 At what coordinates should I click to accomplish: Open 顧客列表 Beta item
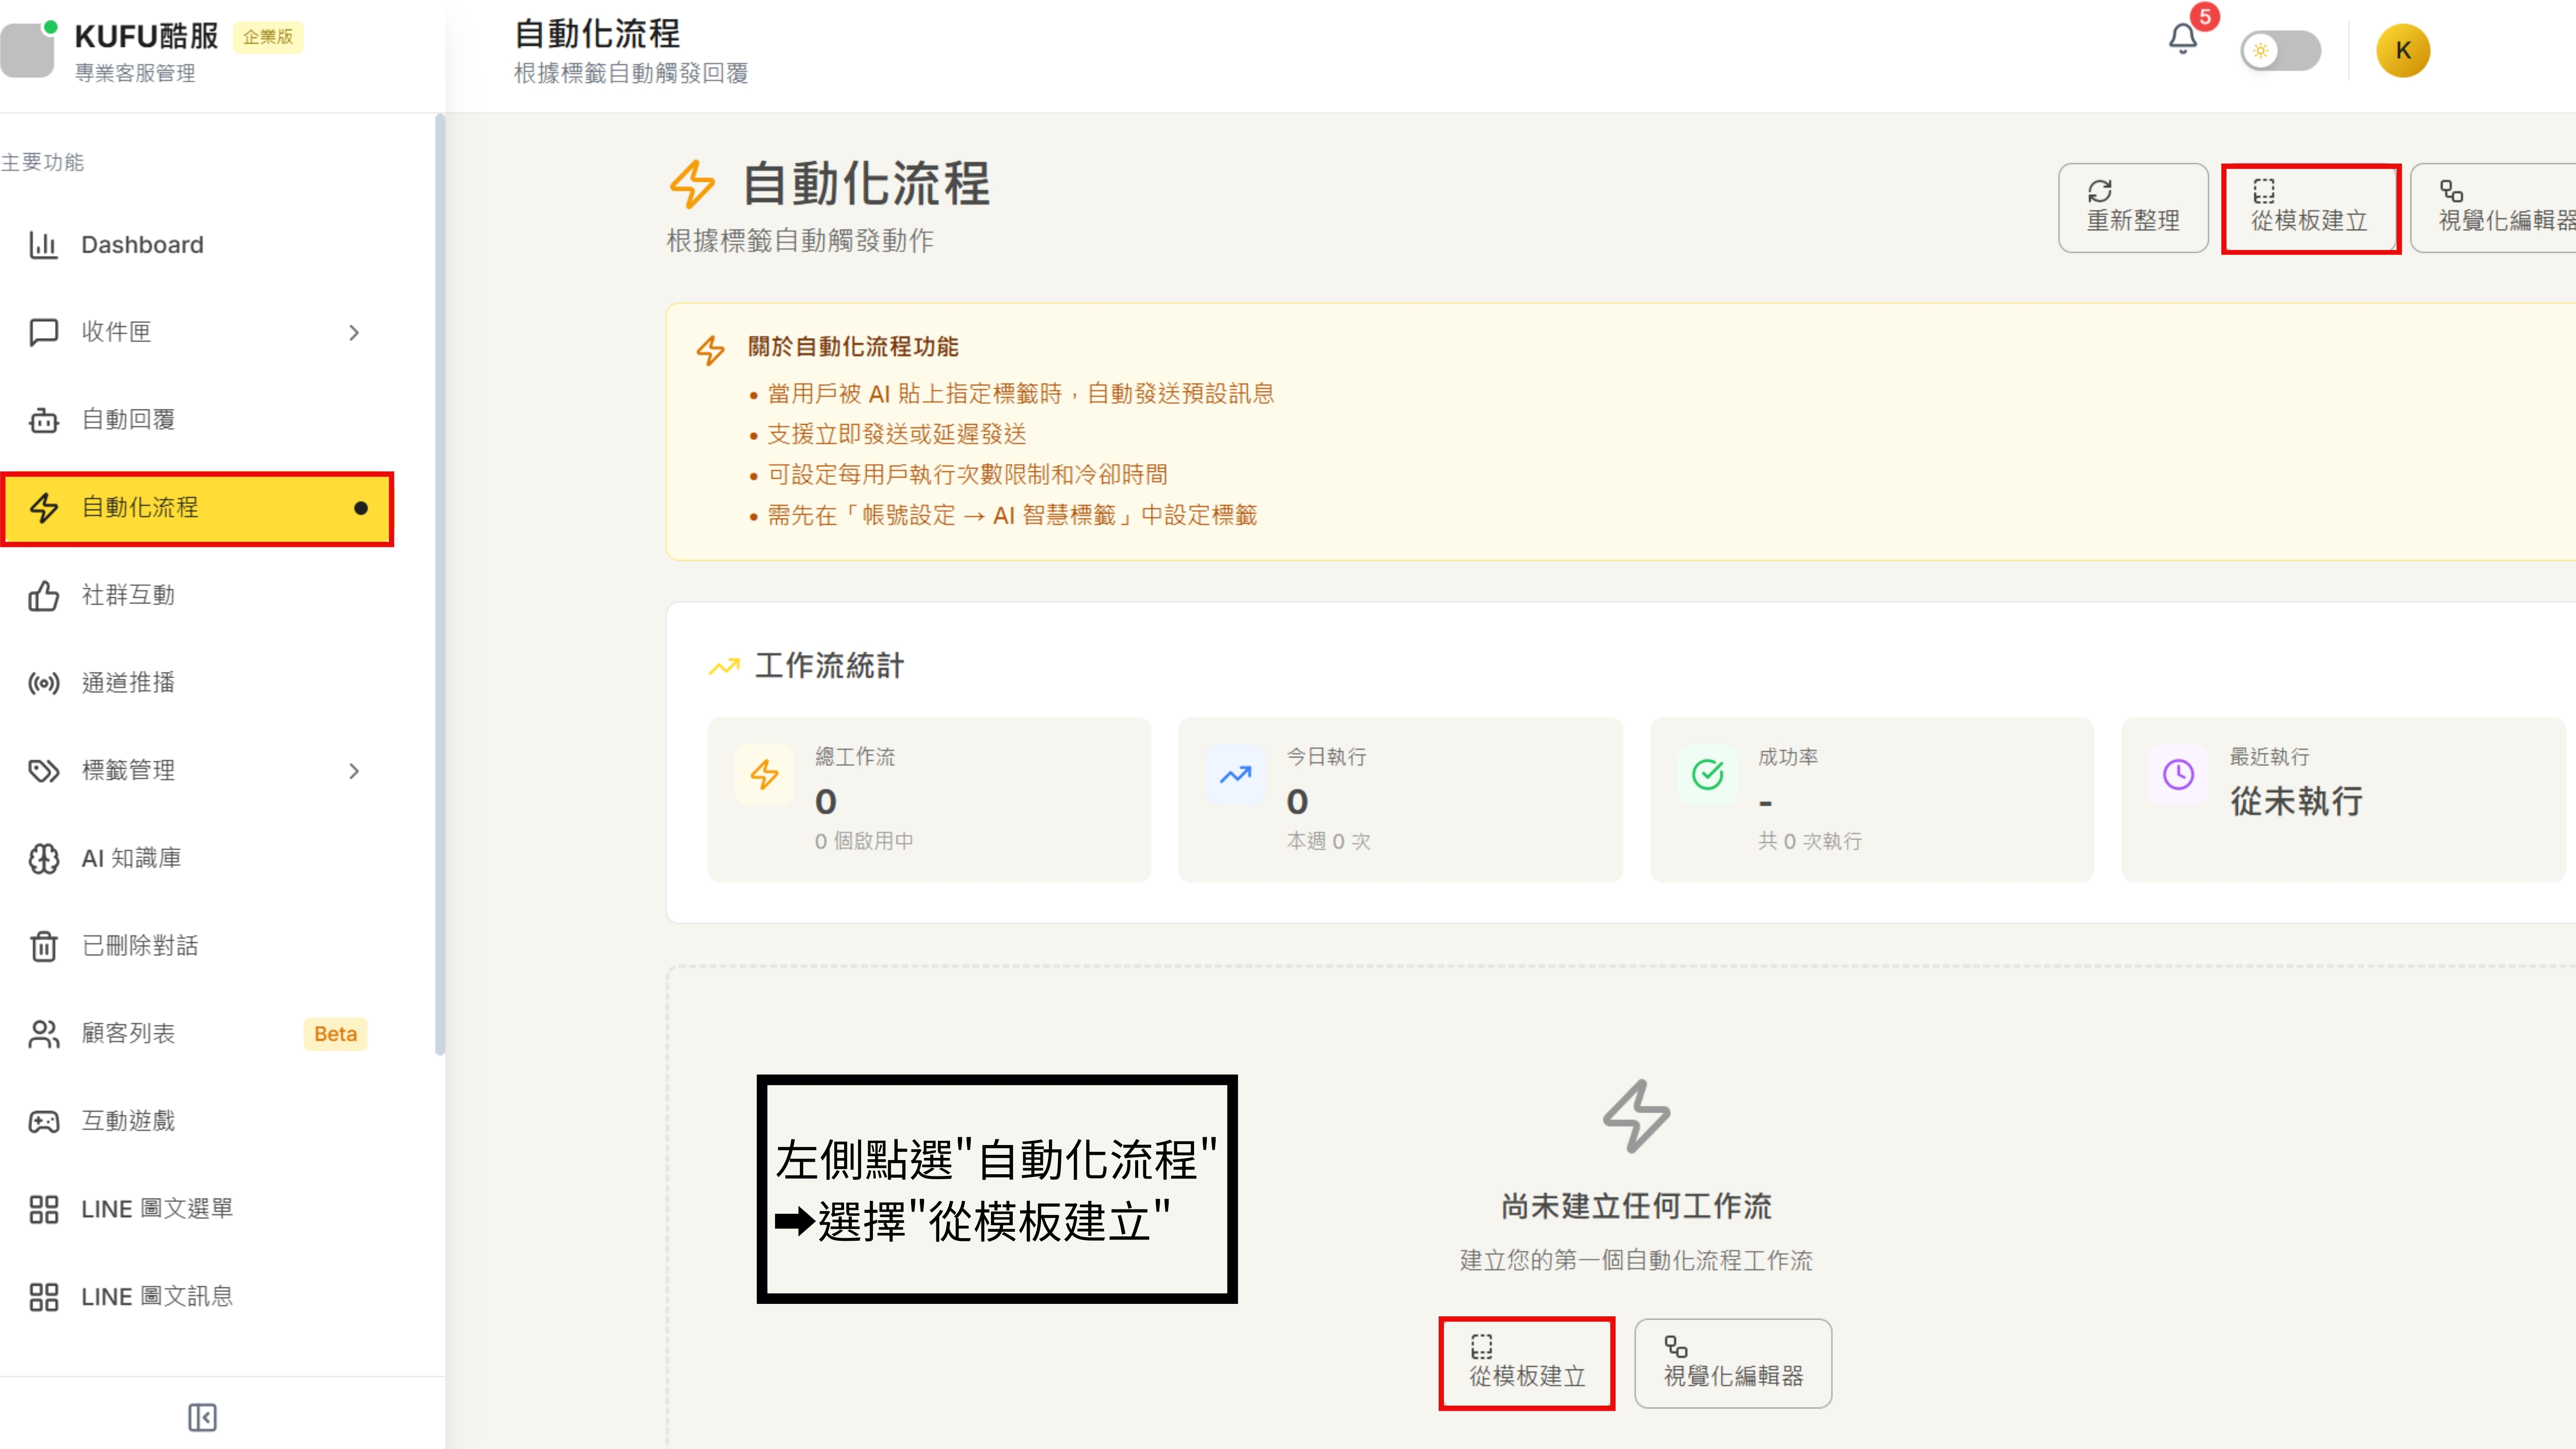pyautogui.click(x=128, y=1034)
